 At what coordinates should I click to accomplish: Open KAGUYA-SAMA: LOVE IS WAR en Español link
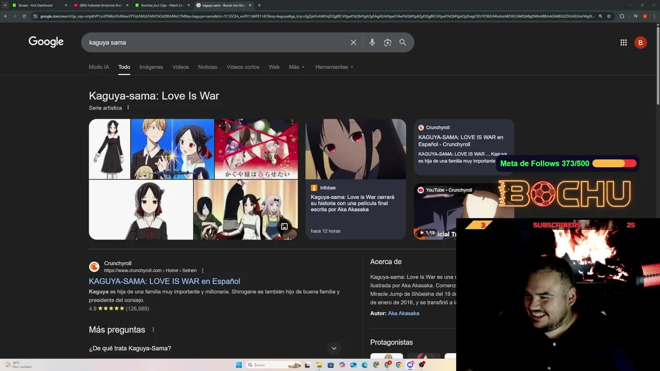click(164, 281)
